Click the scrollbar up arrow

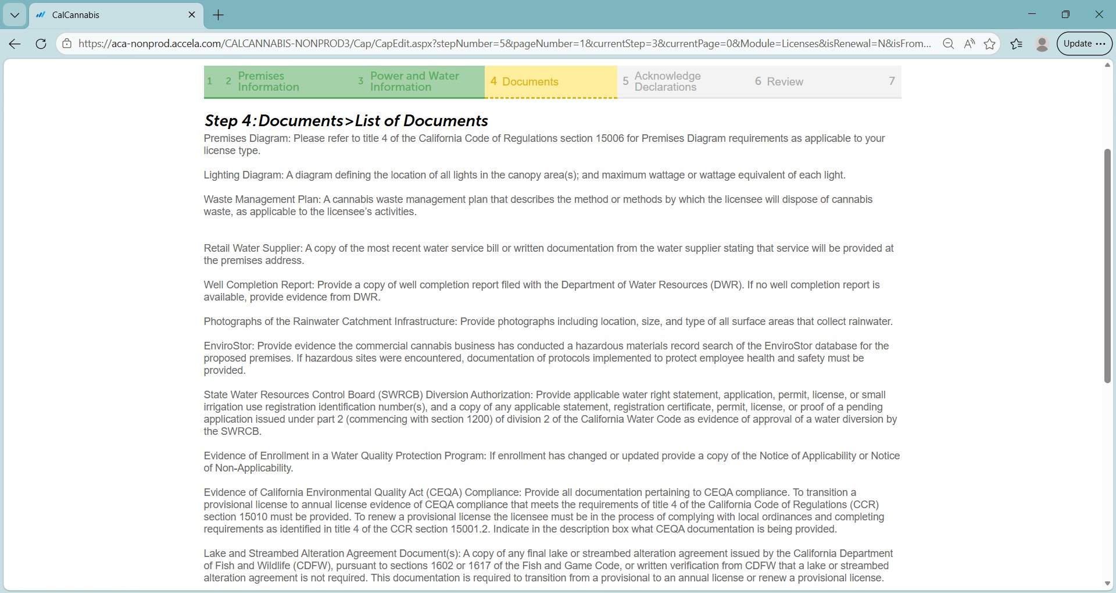tap(1107, 65)
